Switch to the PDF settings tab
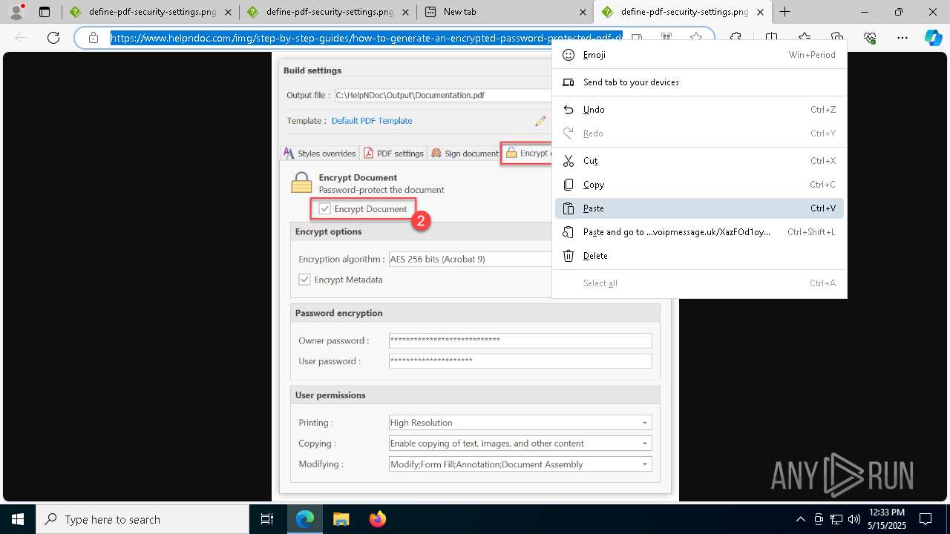The height and width of the screenshot is (534, 950). pos(393,154)
